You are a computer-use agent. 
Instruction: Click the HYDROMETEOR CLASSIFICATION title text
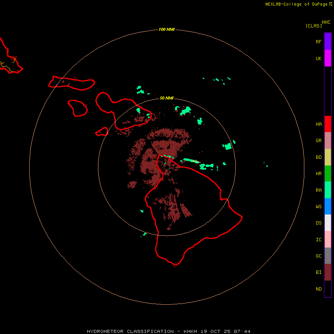pos(130,331)
